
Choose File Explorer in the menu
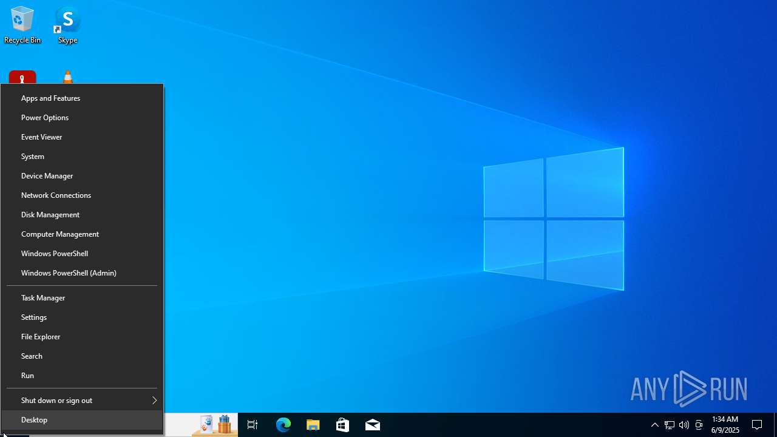click(x=82, y=337)
